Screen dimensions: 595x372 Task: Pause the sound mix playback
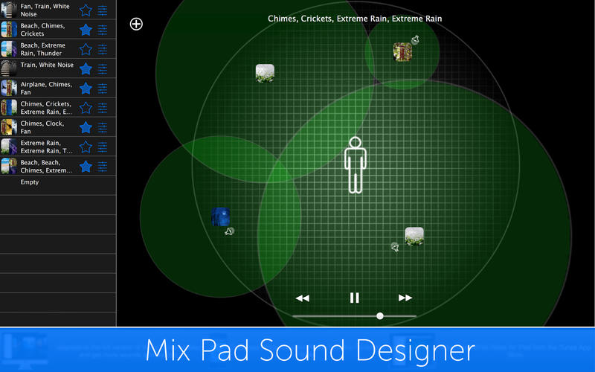pyautogui.click(x=355, y=298)
